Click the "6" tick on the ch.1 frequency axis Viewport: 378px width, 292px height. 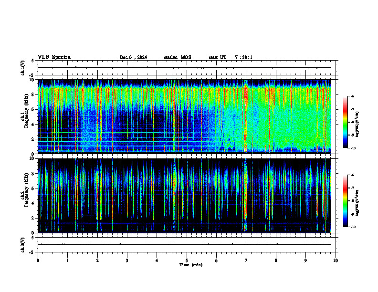(x=34, y=109)
